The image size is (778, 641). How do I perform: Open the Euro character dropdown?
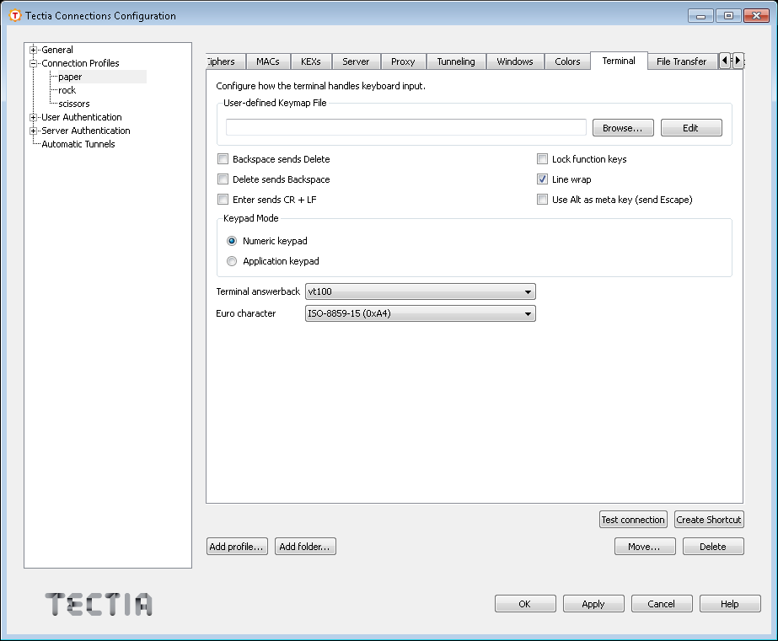tap(528, 312)
